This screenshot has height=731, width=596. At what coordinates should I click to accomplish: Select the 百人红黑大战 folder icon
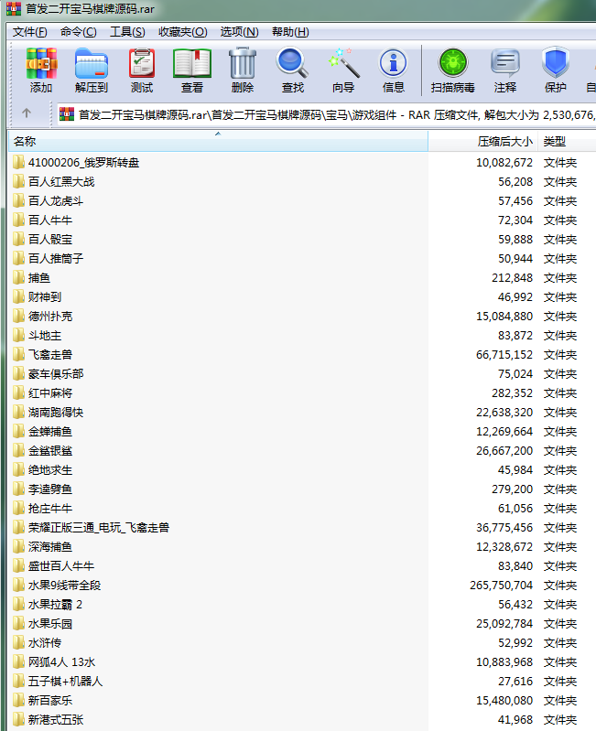pos(18,181)
